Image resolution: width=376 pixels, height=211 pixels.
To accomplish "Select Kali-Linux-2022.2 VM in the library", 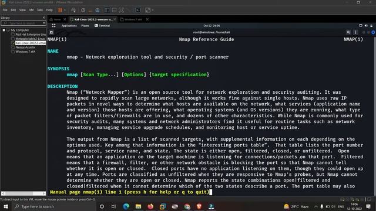I will point(31,43).
